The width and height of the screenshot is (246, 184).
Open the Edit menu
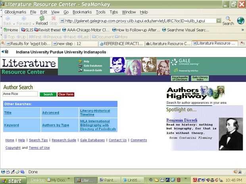[44, 12]
